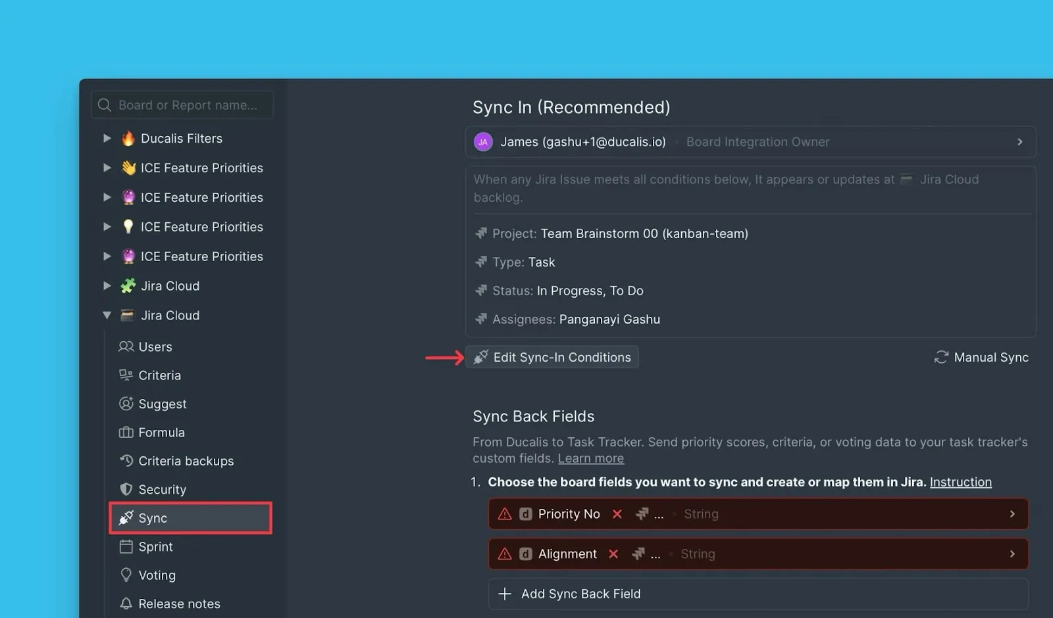Click the plus icon for Add Sync Back Field
The width and height of the screenshot is (1053, 618).
[x=505, y=594]
